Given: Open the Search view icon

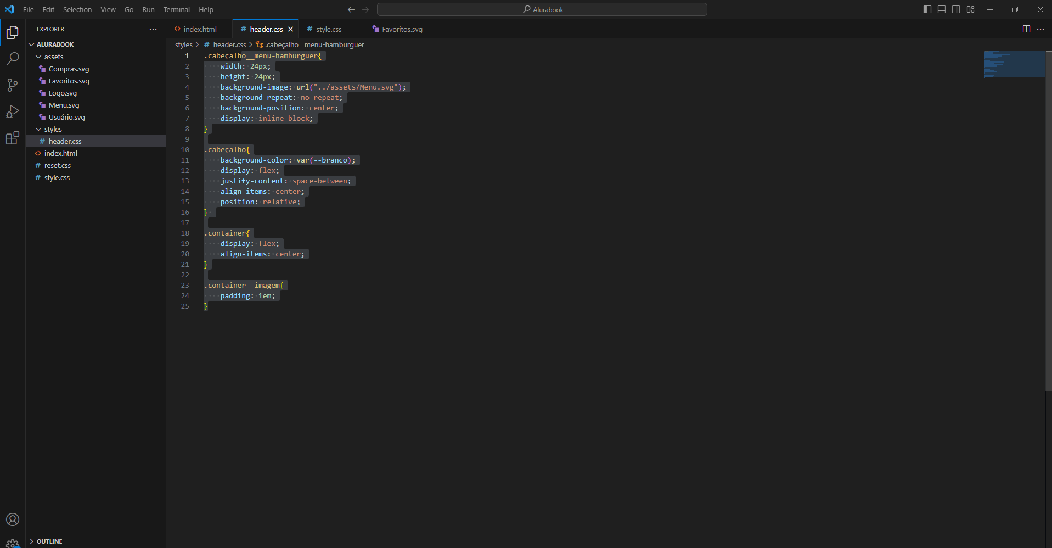Looking at the screenshot, I should pos(13,58).
